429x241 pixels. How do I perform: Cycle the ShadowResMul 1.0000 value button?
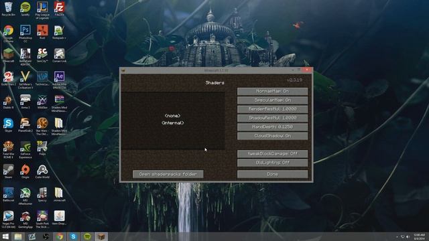point(272,118)
